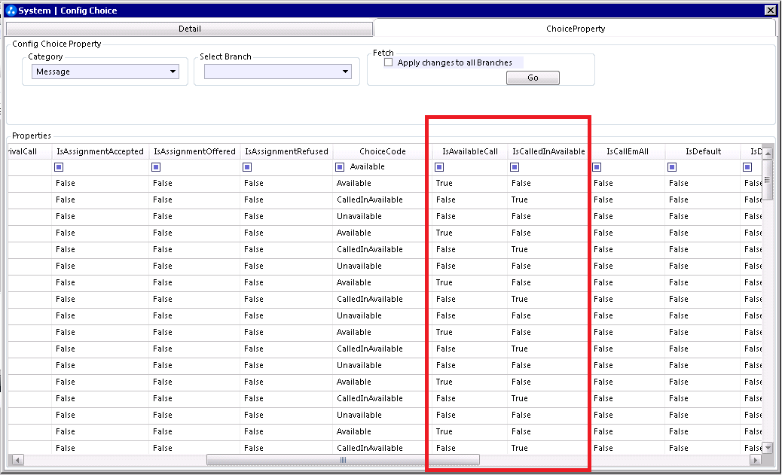
Task: Sort by the IsAvailableCall column header
Action: tap(470, 151)
